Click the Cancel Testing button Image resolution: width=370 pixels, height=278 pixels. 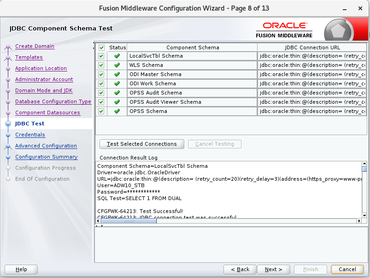(x=215, y=144)
